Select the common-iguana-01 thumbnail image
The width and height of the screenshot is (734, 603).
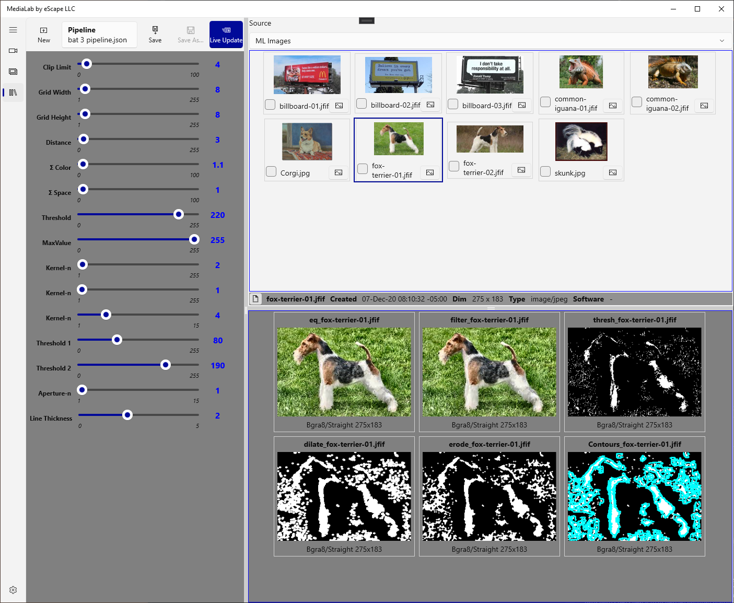(x=581, y=72)
